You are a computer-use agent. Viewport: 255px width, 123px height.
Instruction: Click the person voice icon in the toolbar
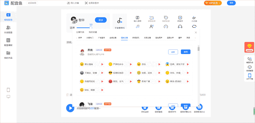[x=152, y=26]
